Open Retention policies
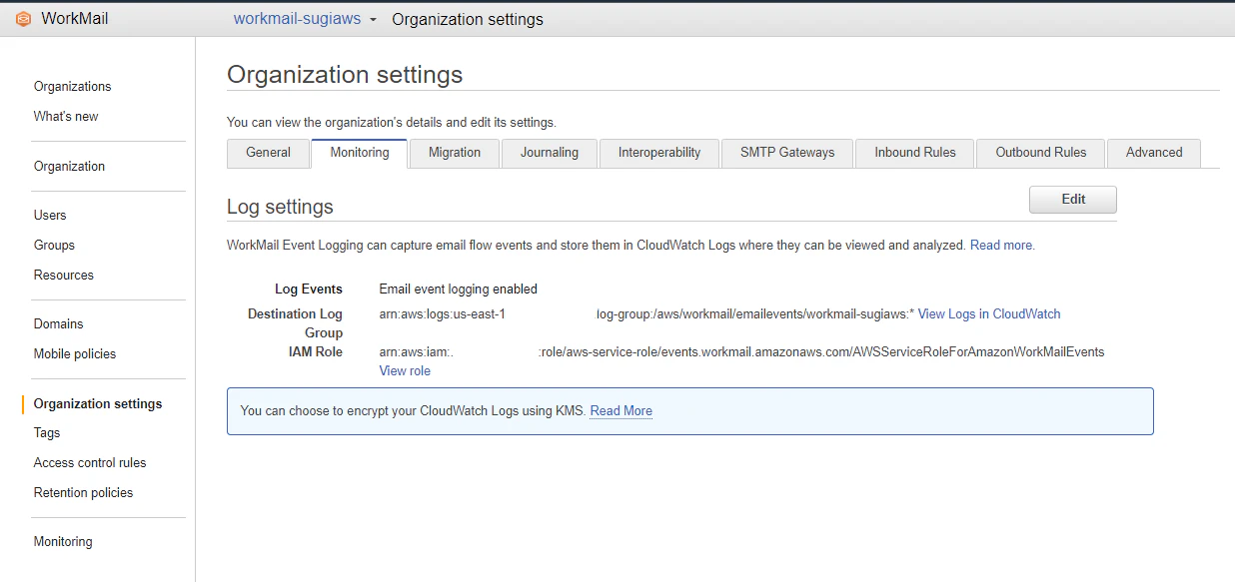The width and height of the screenshot is (1235, 582). [x=83, y=493]
